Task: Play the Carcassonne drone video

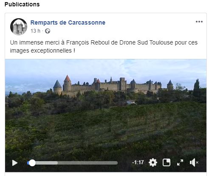Action: pos(15,163)
